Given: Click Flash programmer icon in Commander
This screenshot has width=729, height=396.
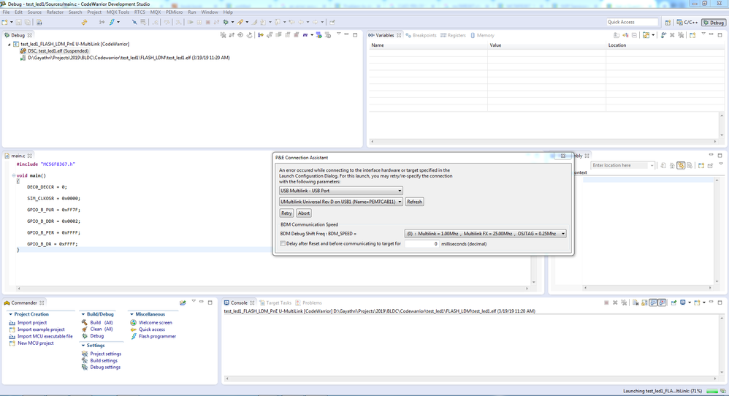Looking at the screenshot, I should (134, 337).
